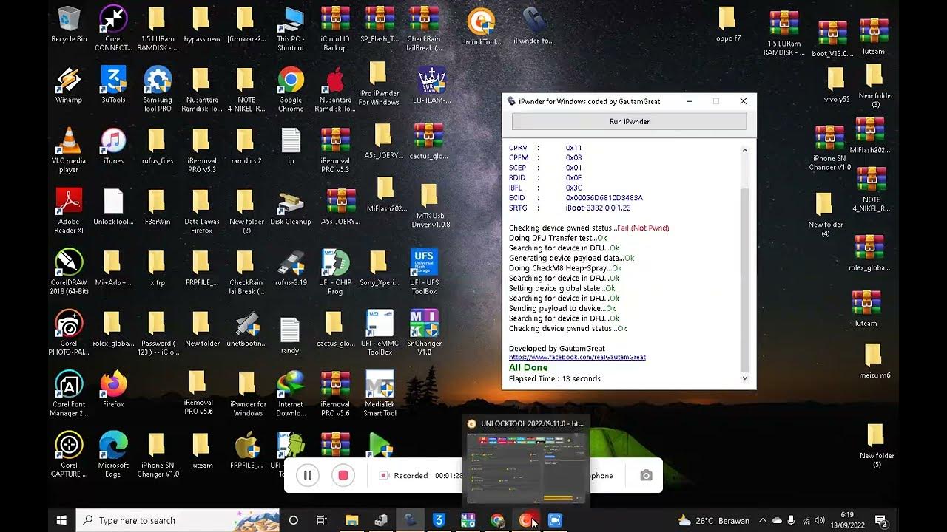Open the vivo y53 folder

tap(837, 85)
